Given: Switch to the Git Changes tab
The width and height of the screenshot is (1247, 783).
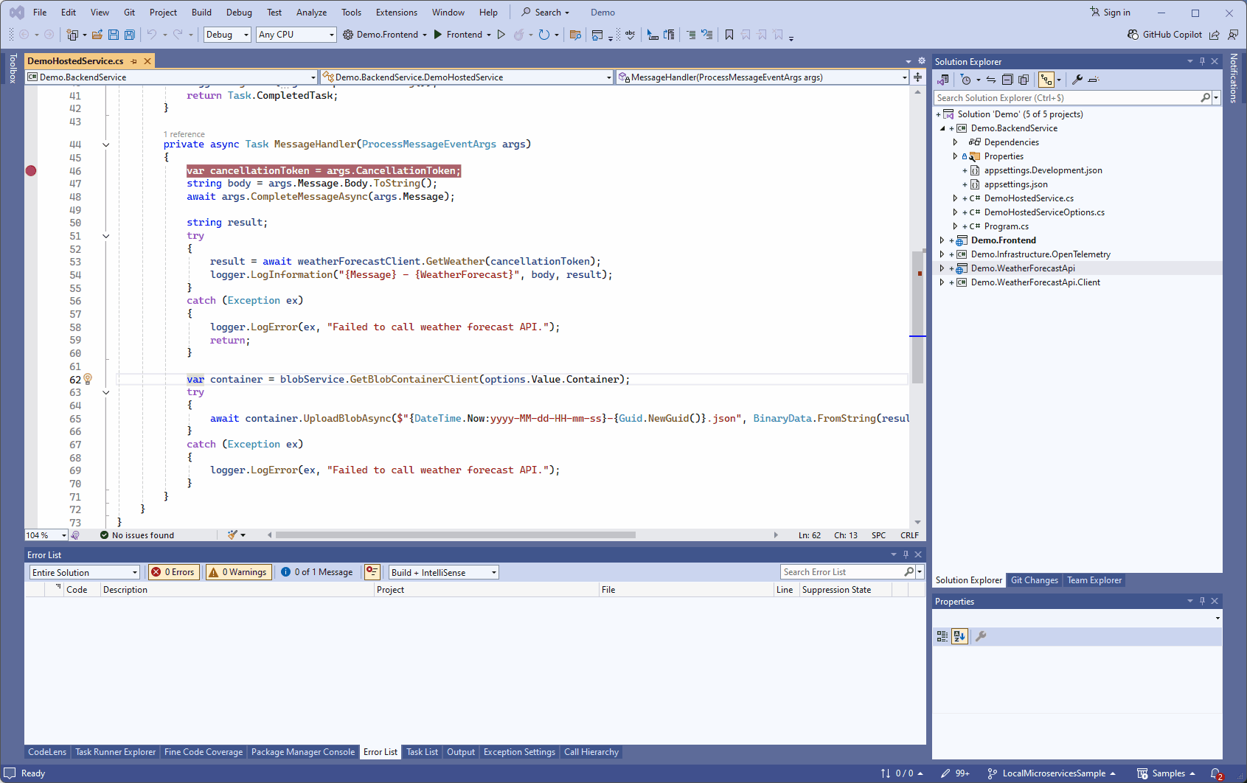Looking at the screenshot, I should click(x=1034, y=580).
